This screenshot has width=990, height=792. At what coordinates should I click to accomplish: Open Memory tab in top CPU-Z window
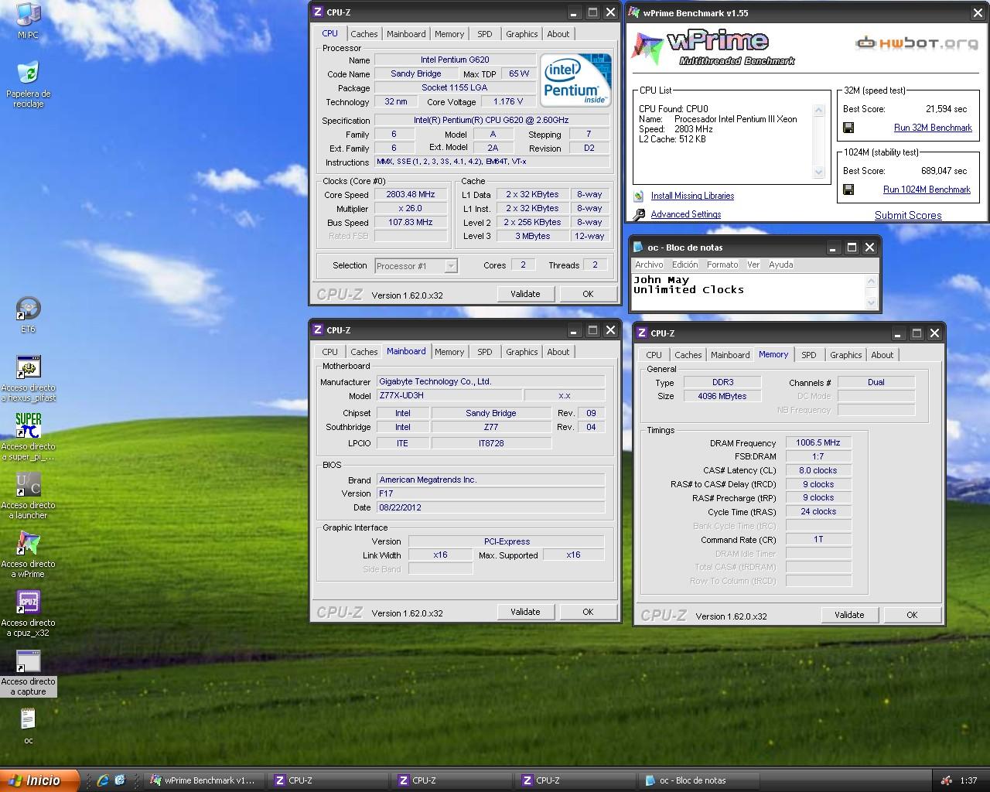(x=449, y=34)
